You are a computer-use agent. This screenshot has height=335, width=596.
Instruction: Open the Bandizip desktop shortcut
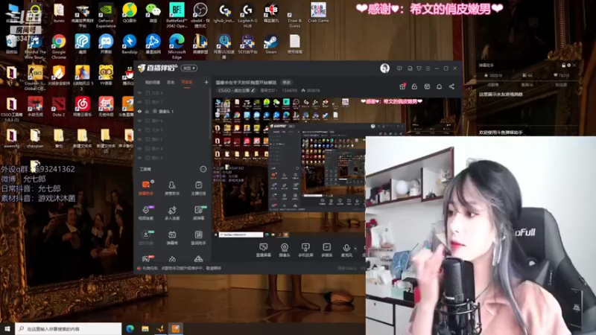129,44
